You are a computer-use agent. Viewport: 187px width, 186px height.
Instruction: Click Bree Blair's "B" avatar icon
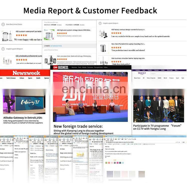[3, 24]
